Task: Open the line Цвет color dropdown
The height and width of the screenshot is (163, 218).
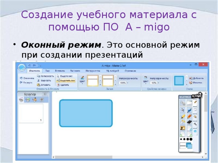Action: [82, 80]
